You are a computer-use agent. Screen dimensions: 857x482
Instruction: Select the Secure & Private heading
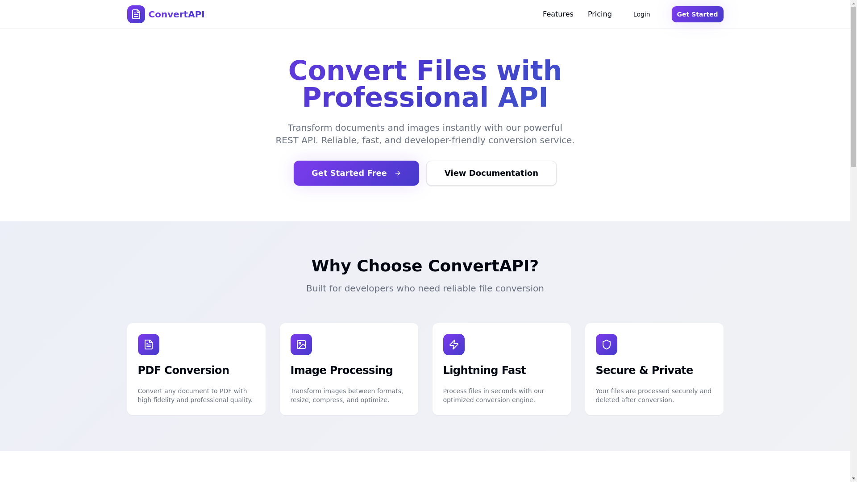point(644,370)
